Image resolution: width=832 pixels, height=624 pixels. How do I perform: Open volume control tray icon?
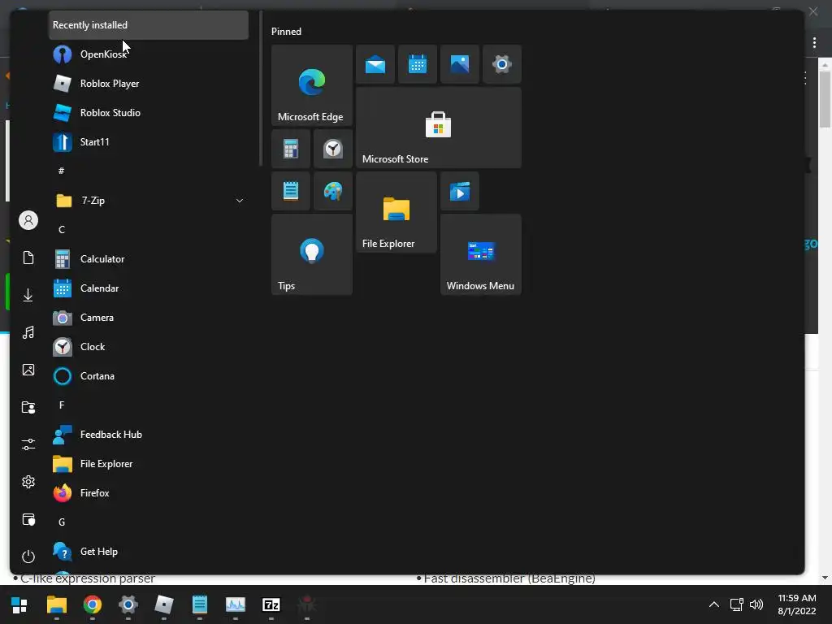[x=756, y=604]
